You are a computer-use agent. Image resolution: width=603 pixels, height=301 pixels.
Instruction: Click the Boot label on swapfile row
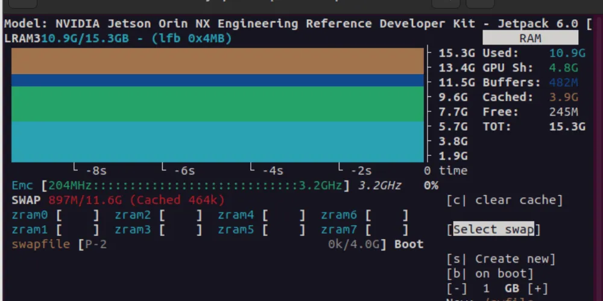409,244
